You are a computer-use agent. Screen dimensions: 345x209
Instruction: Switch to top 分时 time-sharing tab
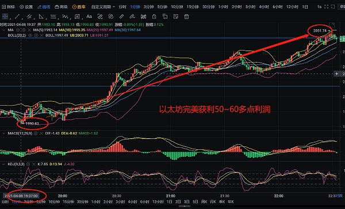point(122,7)
